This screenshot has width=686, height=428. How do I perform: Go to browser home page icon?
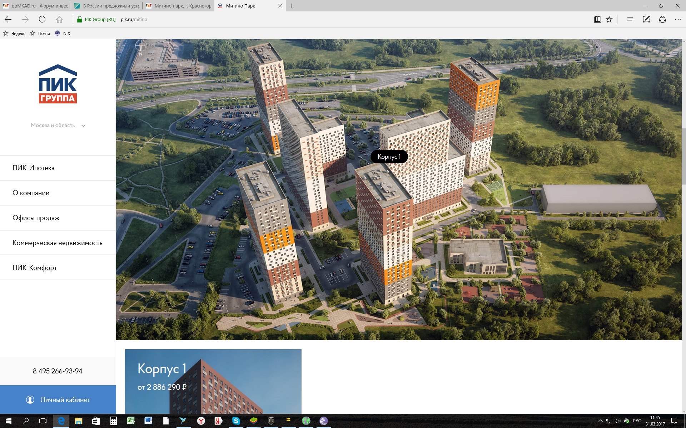point(59,20)
